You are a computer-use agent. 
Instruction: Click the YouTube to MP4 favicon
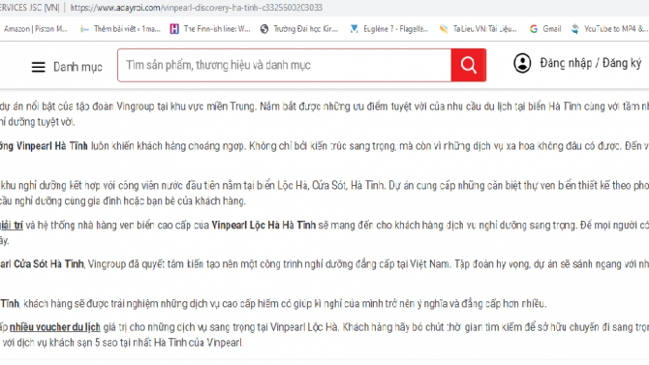pos(575,29)
